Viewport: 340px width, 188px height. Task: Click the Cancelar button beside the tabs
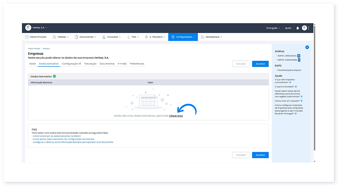(x=241, y=64)
